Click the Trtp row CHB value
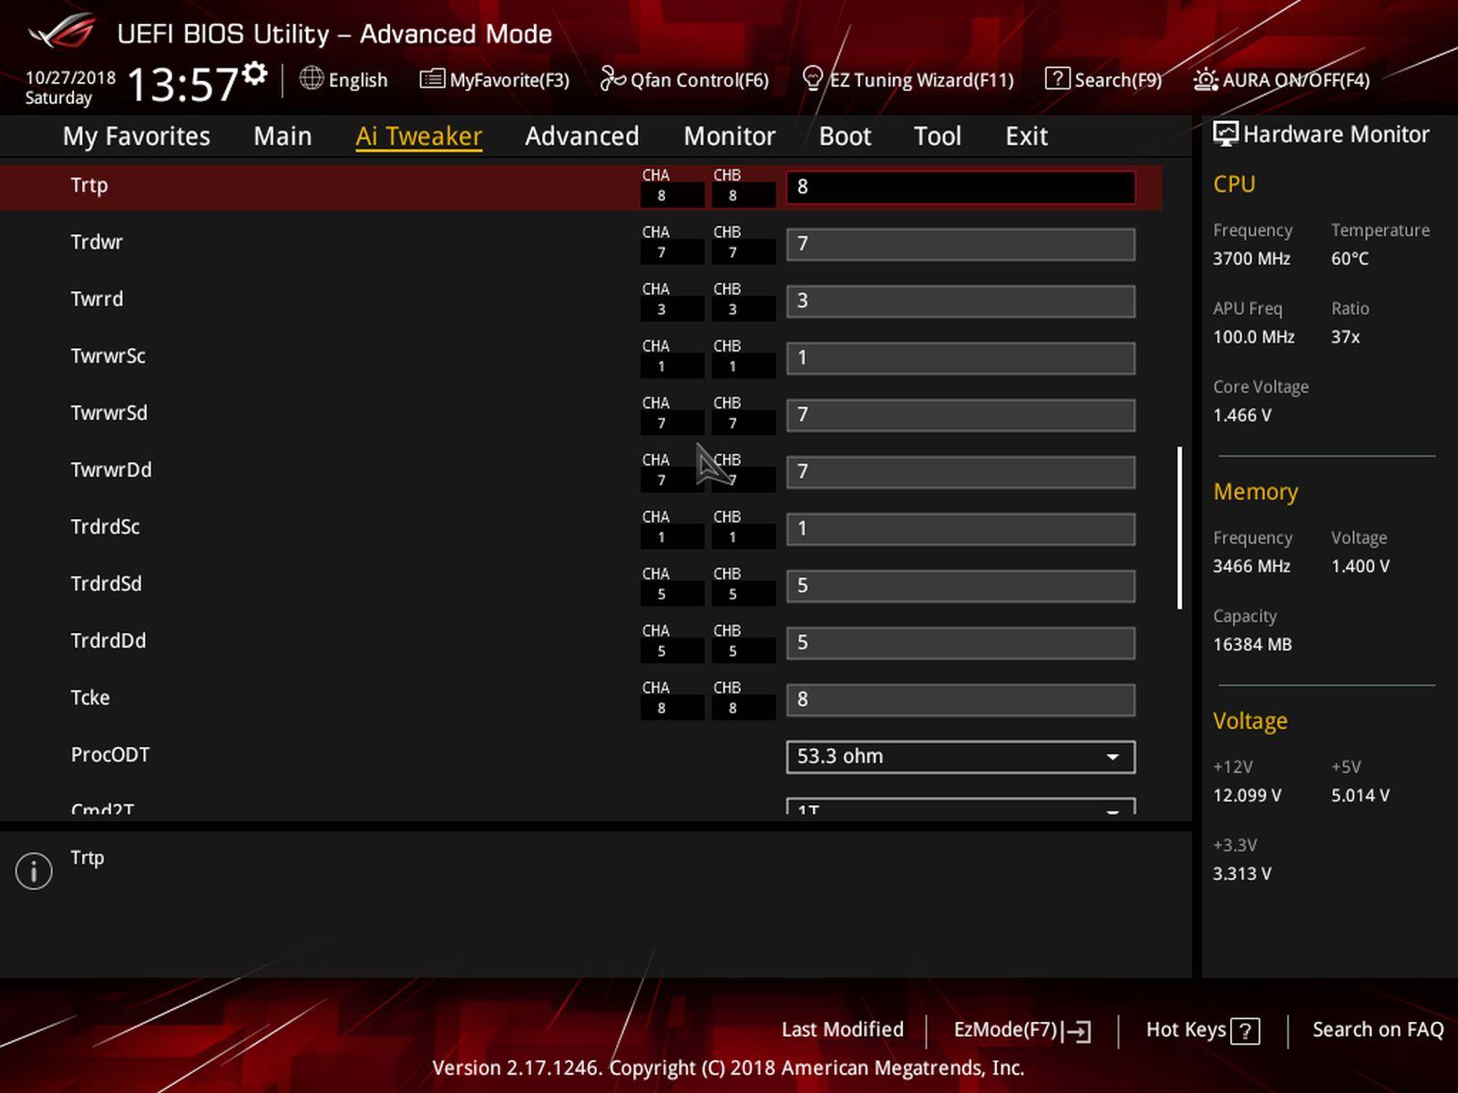 click(x=744, y=195)
